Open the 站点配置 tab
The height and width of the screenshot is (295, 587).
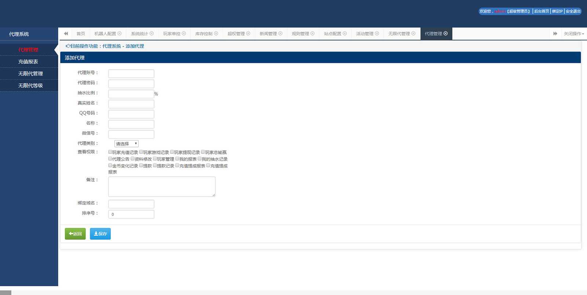point(332,34)
